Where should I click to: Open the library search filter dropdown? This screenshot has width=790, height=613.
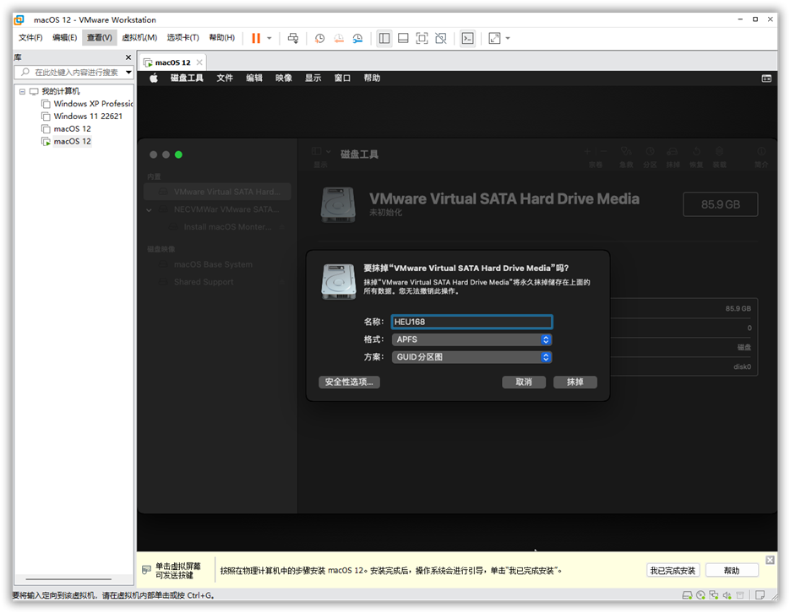pos(128,73)
